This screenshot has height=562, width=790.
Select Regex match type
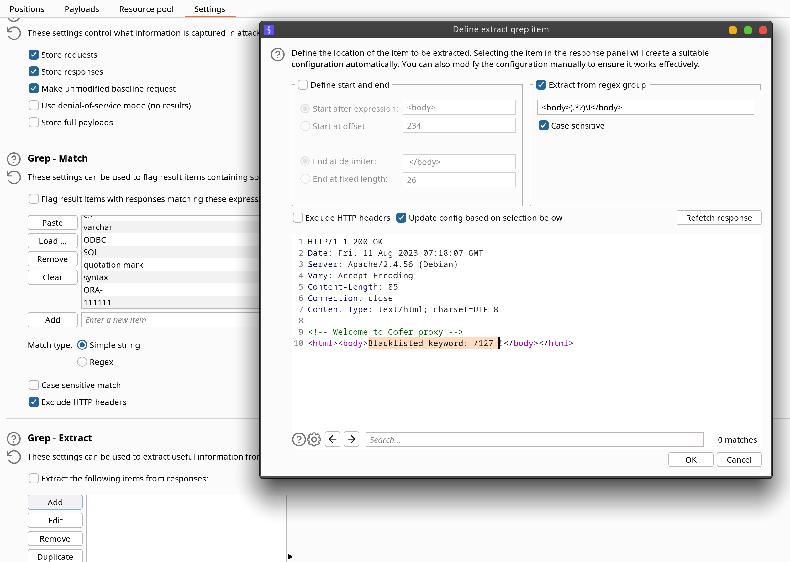click(x=82, y=362)
